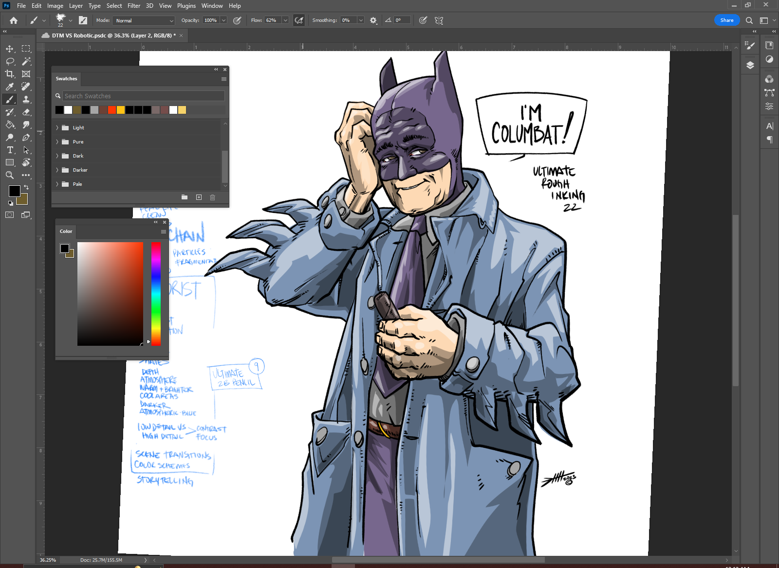This screenshot has width=779, height=568.
Task: Reset to default foreground and background colors
Action: point(11,203)
